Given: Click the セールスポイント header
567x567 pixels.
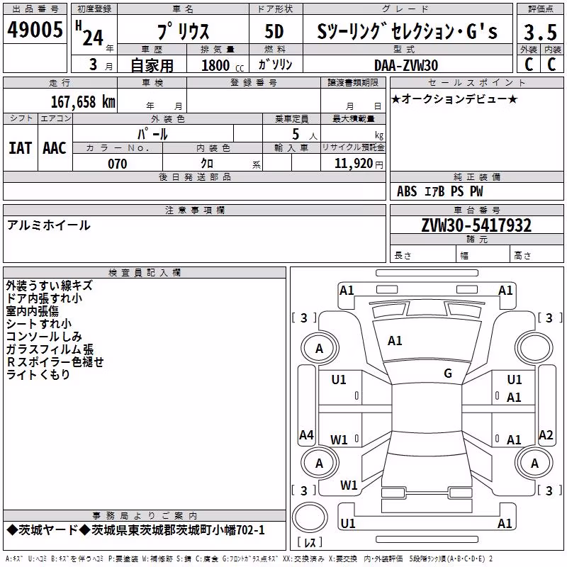Looking at the screenshot, I should [x=476, y=82].
